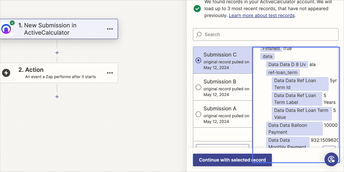344x172 pixels.
Task: Add a step between trigger and Action
Action: click(57, 53)
